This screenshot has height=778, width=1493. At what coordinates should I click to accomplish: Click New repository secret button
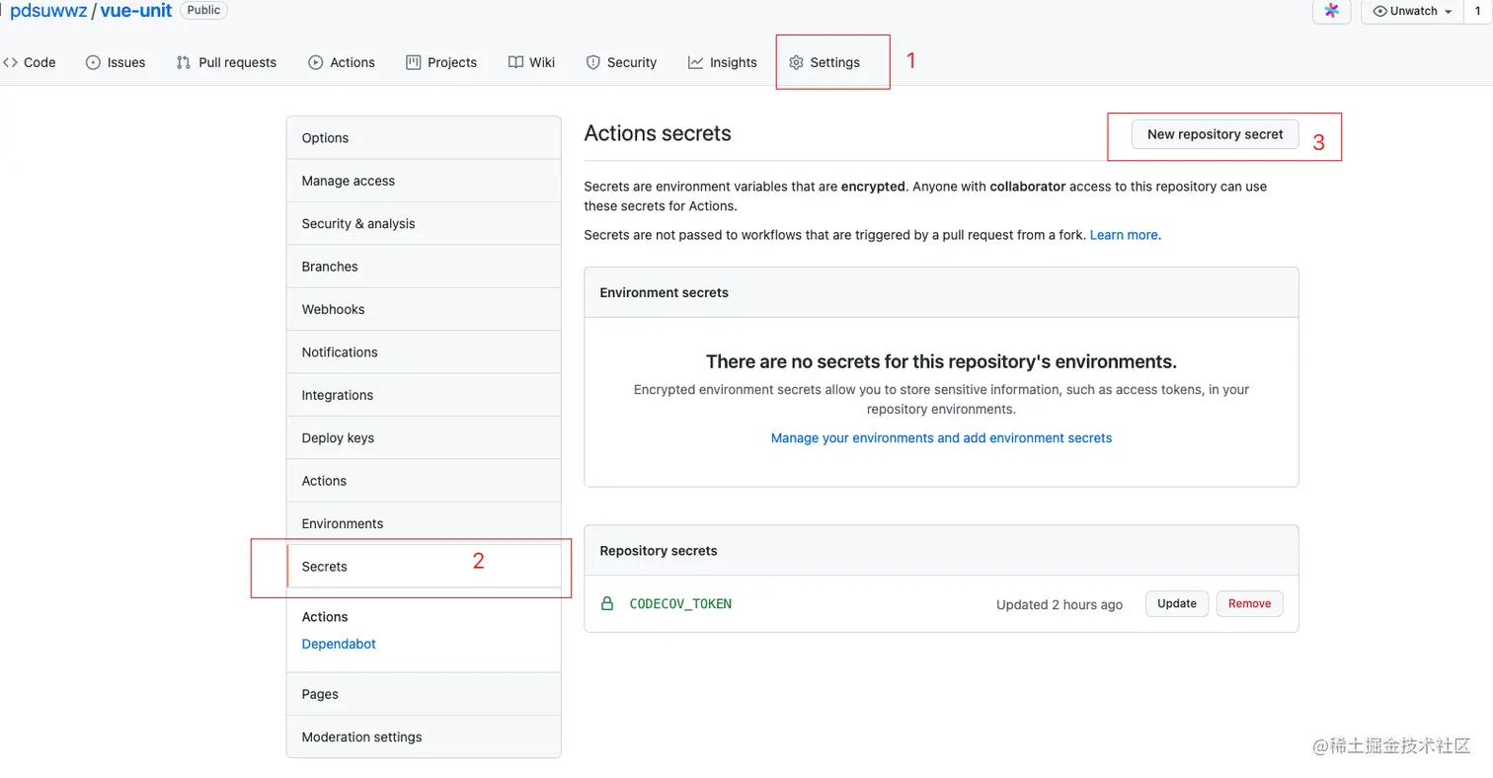[x=1215, y=134]
